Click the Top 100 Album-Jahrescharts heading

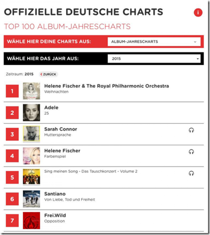tap(67, 26)
